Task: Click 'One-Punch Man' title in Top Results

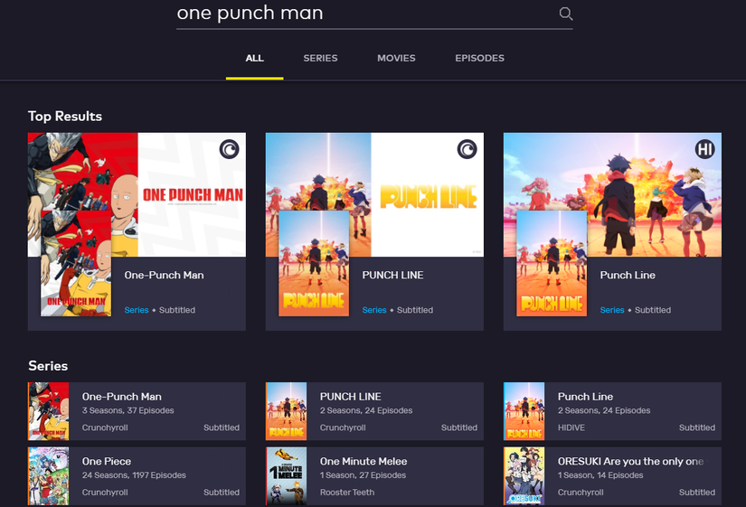Action: coord(165,276)
